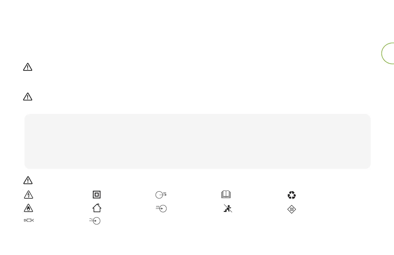This screenshot has height=255, width=394.
Task: Select the double-square Class II insulation symbol
Action: click(x=96, y=195)
